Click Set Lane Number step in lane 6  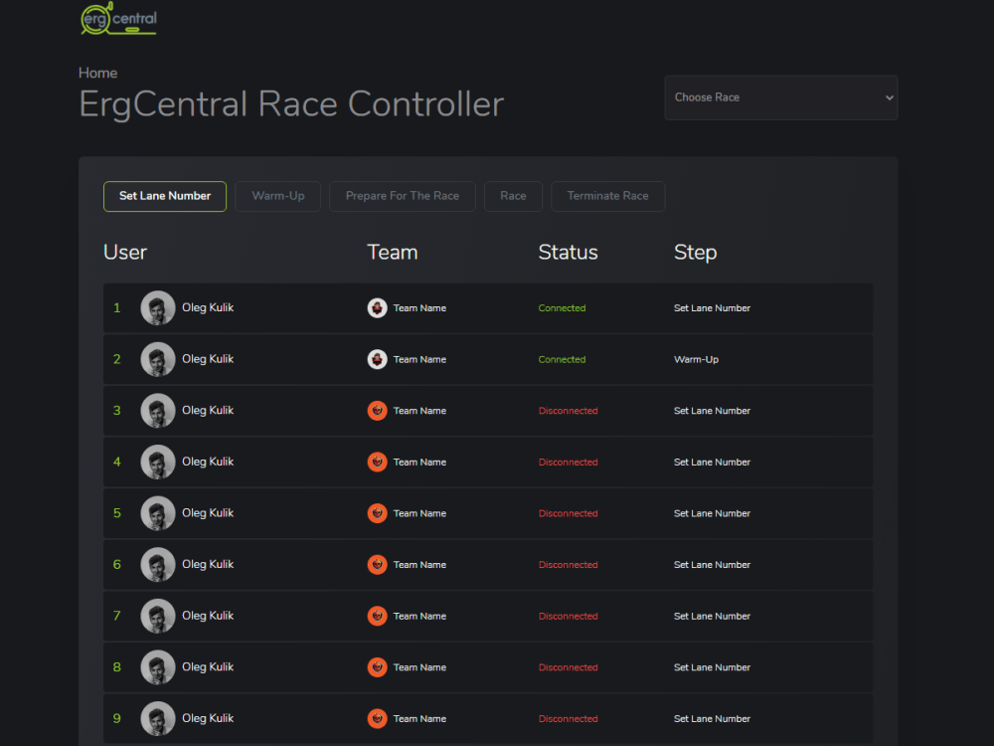click(x=712, y=565)
